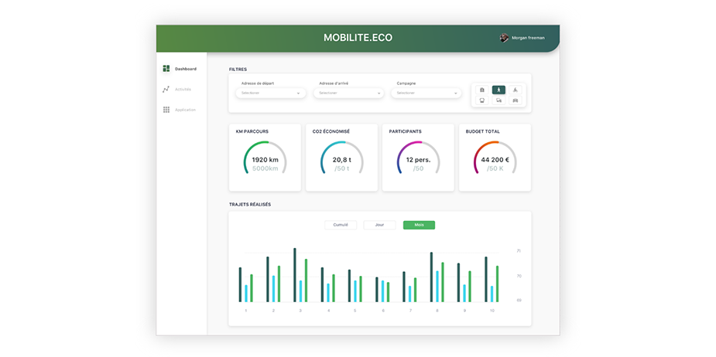The height and width of the screenshot is (357, 716).
Task: Switch the chart to Mois view
Action: click(x=419, y=225)
